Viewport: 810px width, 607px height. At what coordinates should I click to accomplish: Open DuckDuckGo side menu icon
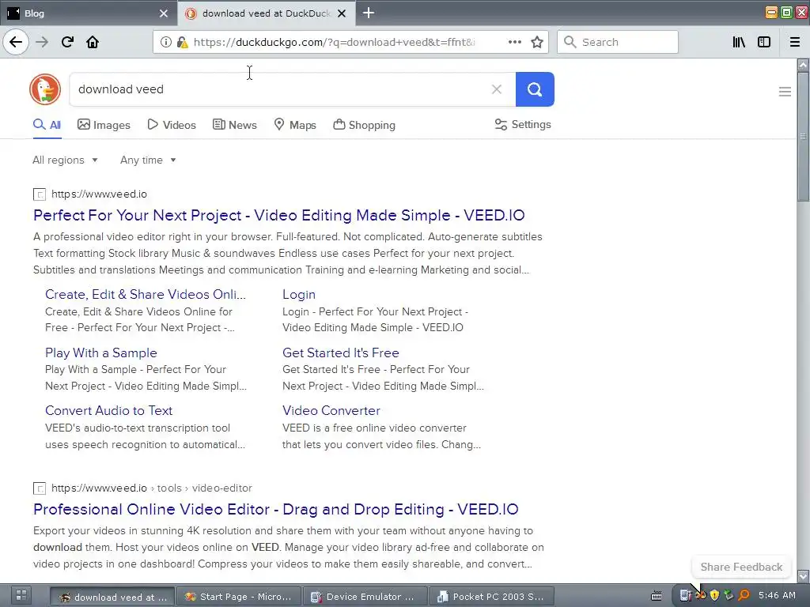(x=785, y=92)
